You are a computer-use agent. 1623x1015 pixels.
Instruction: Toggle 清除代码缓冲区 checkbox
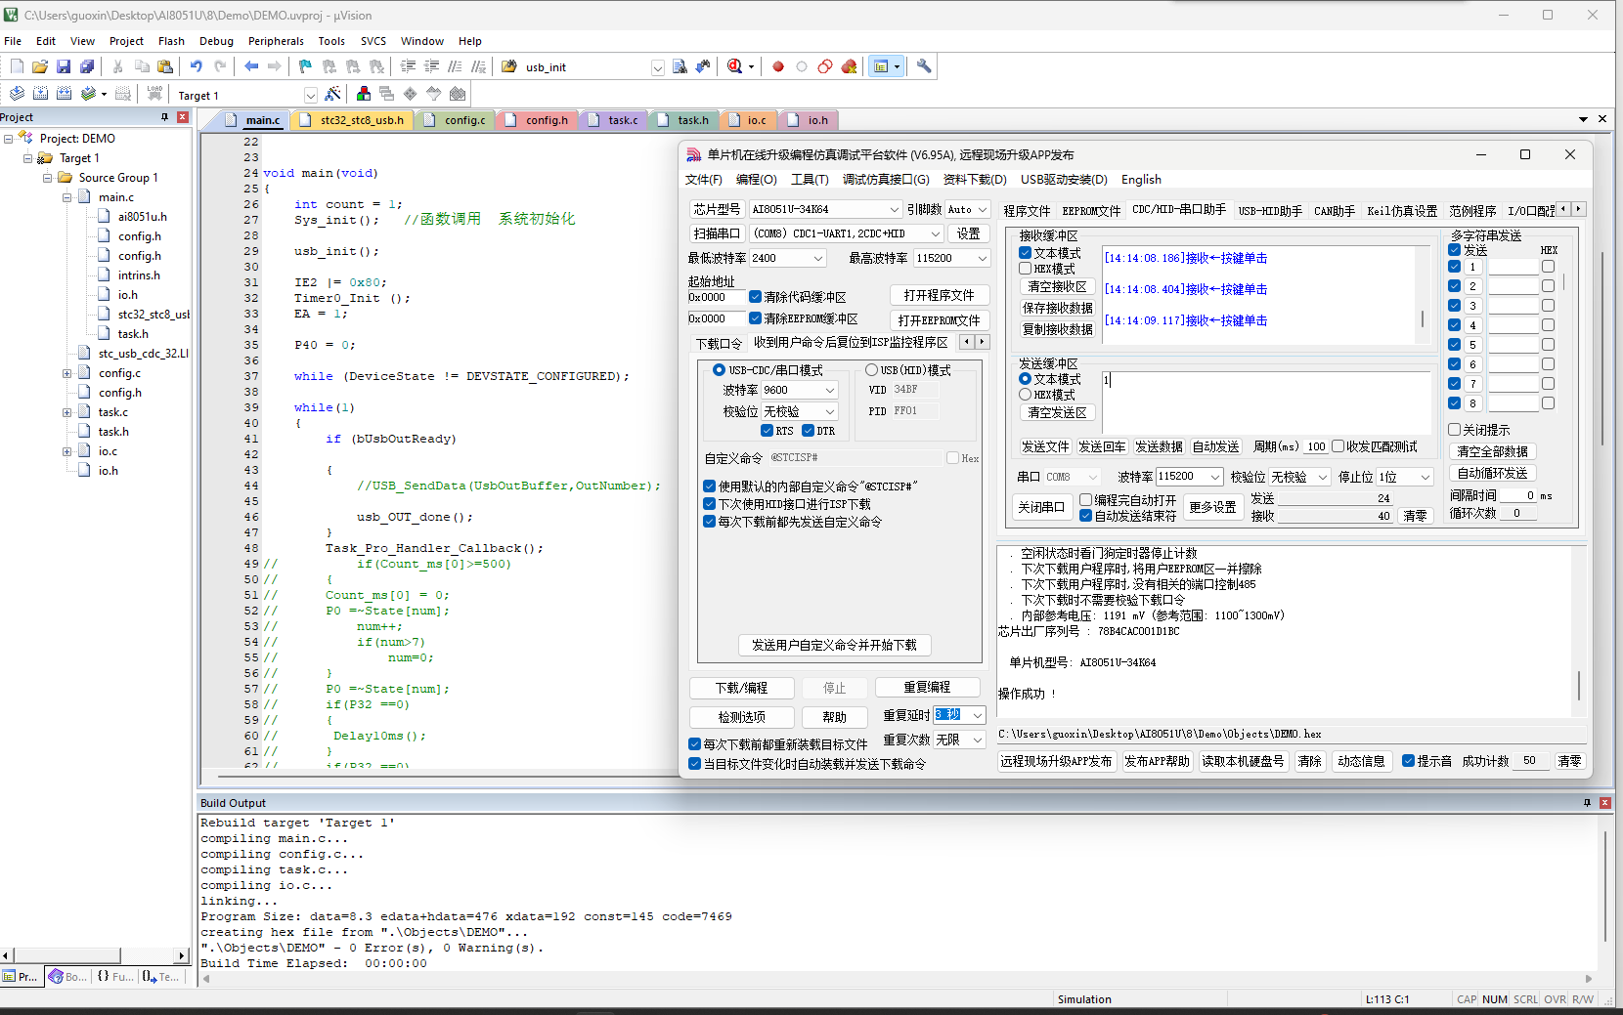point(756,297)
